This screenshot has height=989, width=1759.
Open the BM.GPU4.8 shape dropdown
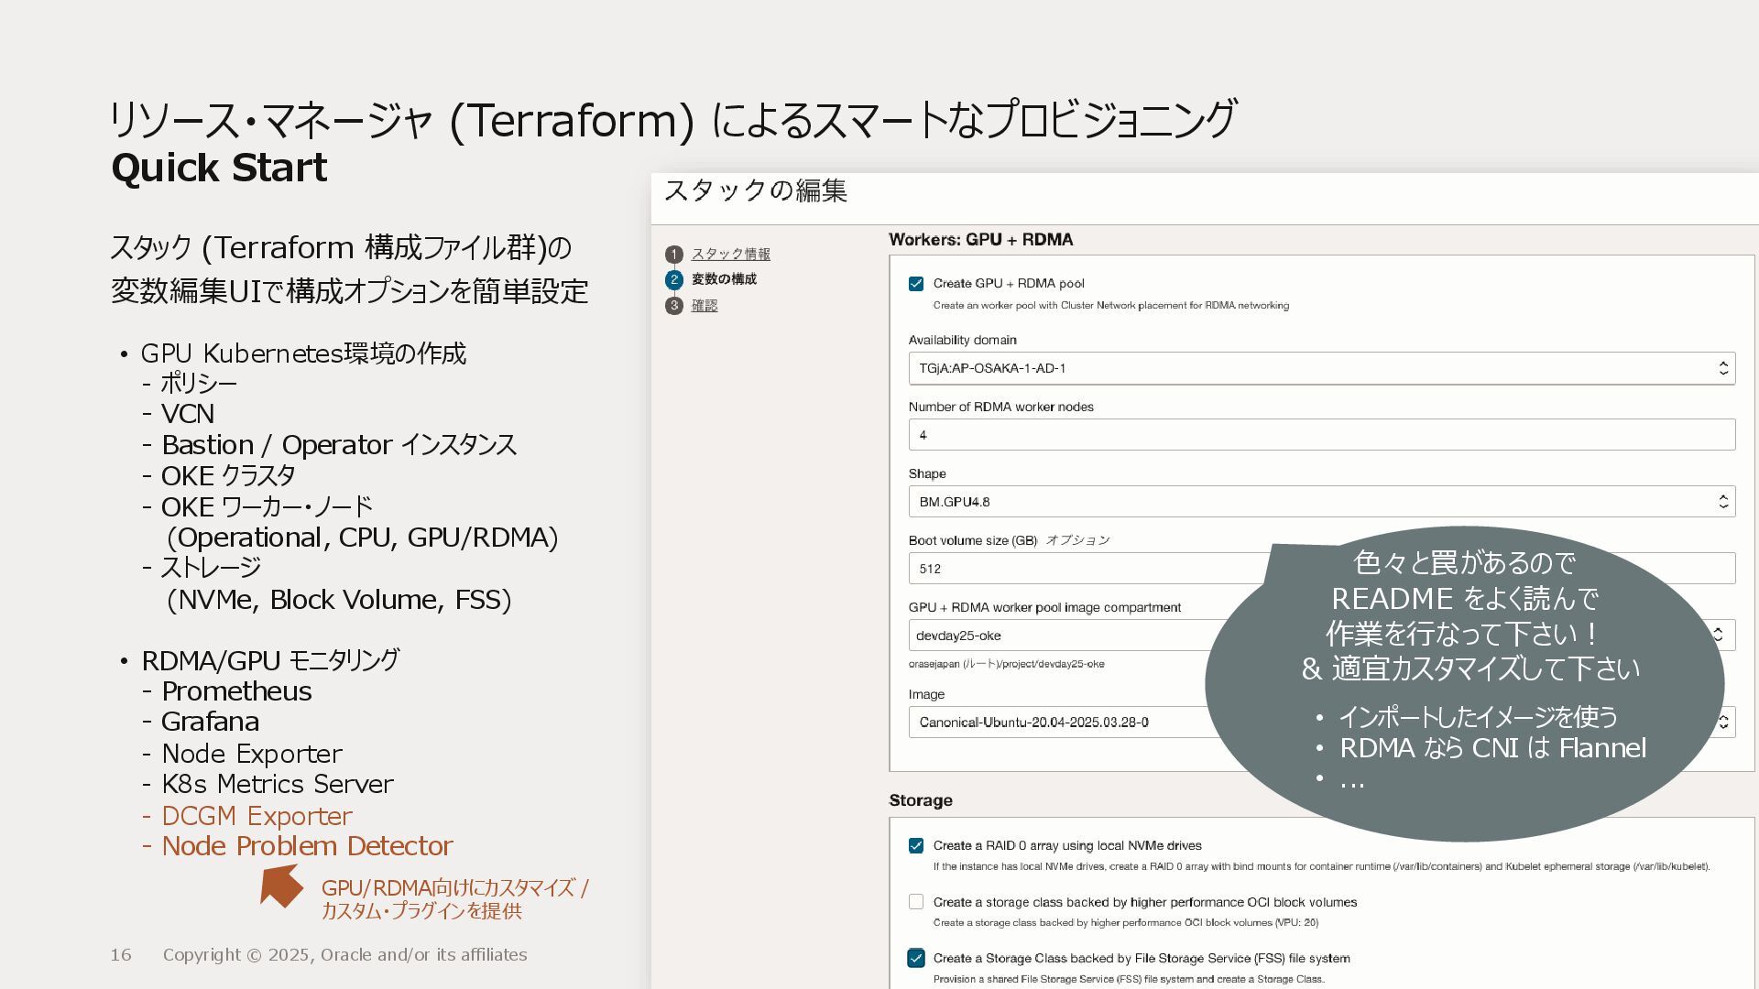[1310, 502]
